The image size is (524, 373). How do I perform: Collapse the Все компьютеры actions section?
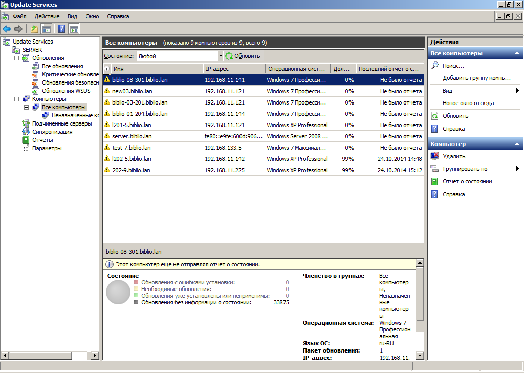pyautogui.click(x=517, y=53)
